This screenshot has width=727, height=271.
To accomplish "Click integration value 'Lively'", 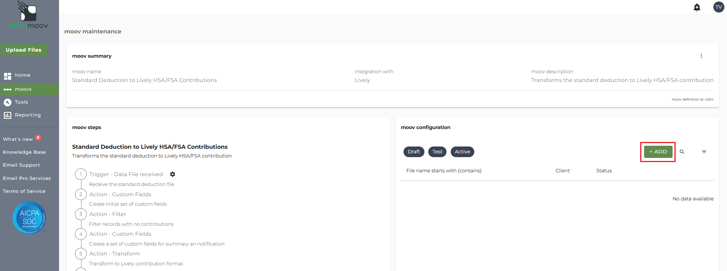I will [x=362, y=80].
